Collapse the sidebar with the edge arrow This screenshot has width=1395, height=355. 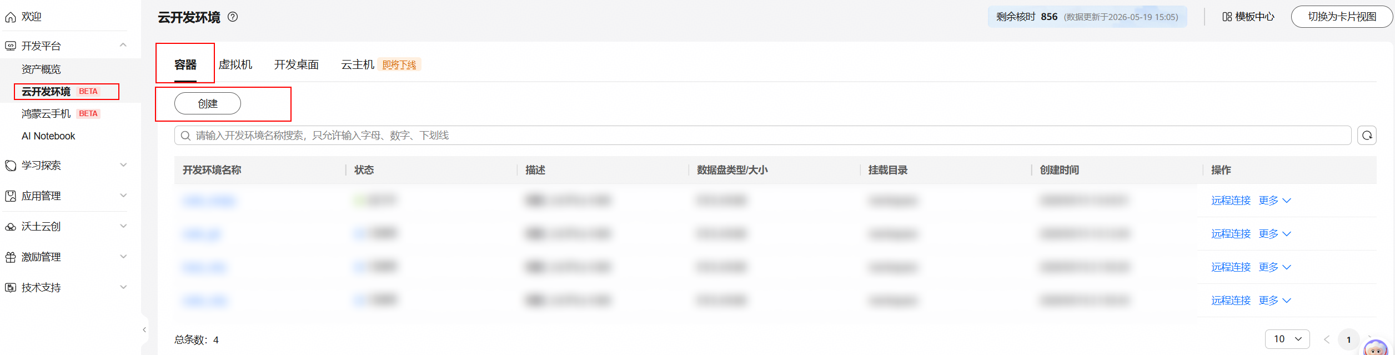tap(144, 330)
